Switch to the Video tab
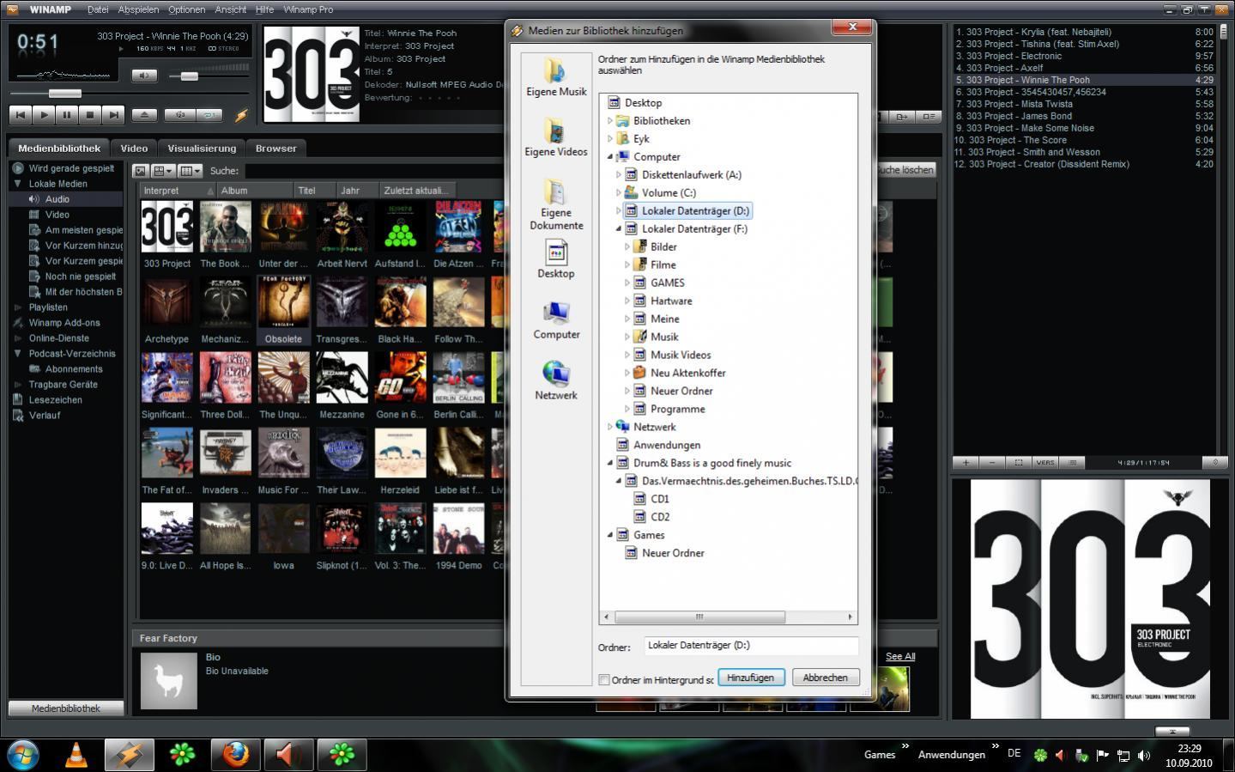Viewport: 1235px width, 772px height. pos(134,148)
